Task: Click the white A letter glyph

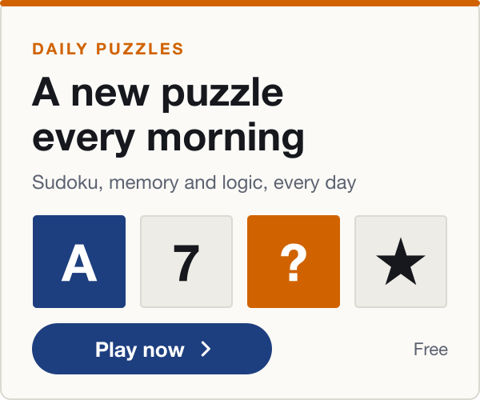Action: tap(79, 263)
